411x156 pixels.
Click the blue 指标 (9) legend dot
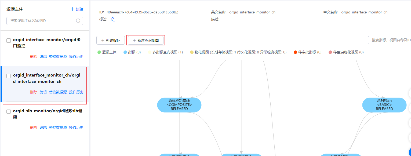pyautogui.click(x=125, y=52)
